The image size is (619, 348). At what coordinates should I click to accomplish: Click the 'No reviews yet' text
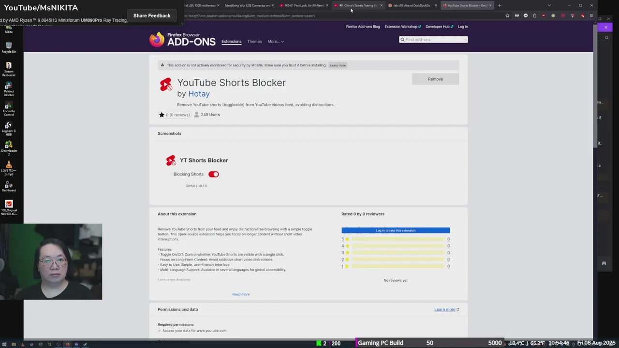(396, 280)
